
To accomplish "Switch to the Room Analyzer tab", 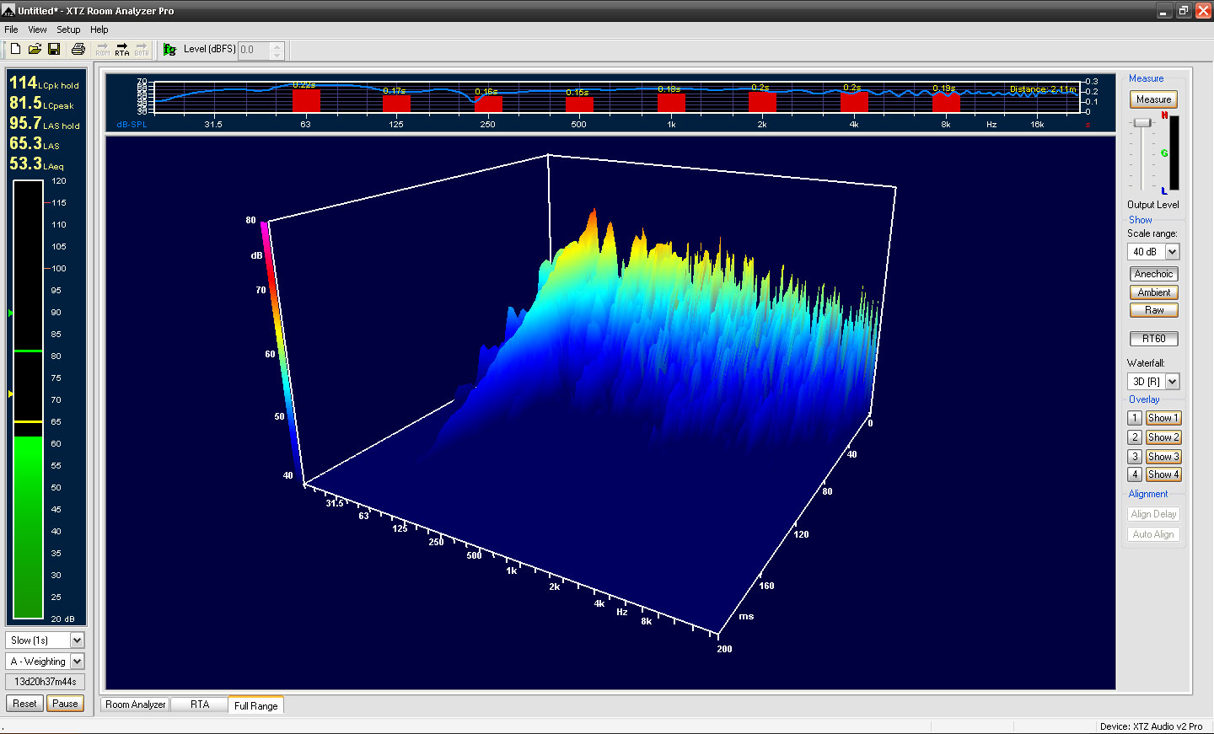I will pos(135,705).
